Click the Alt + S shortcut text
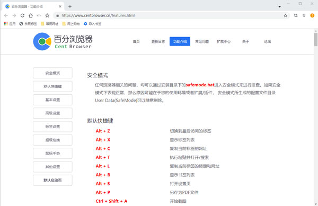 coord(103,184)
